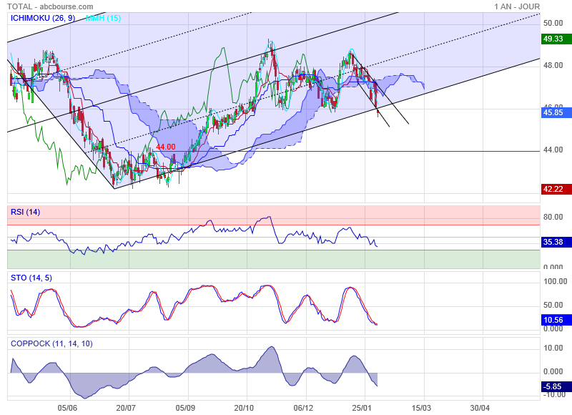Viewport: 572px width, 415px height.
Task: Click the RSI 80.00 axis label
Action: click(x=553, y=217)
